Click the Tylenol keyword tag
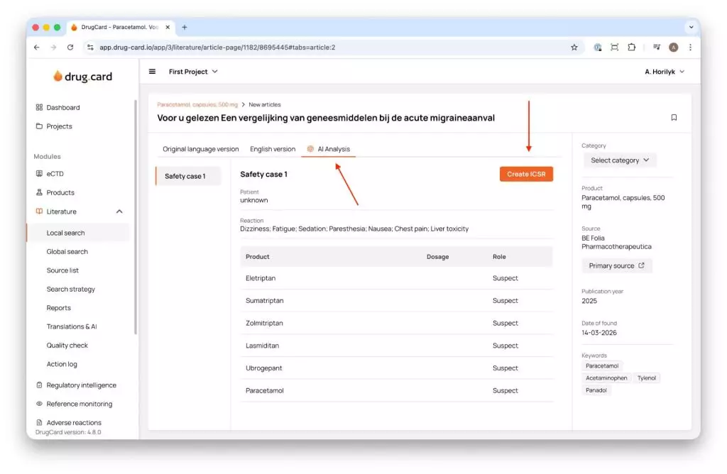Image resolution: width=727 pixels, height=474 pixels. point(646,378)
